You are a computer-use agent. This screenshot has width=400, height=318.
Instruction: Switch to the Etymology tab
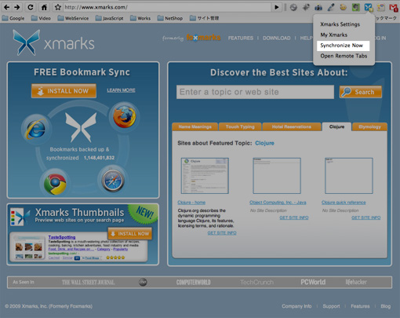click(x=369, y=126)
